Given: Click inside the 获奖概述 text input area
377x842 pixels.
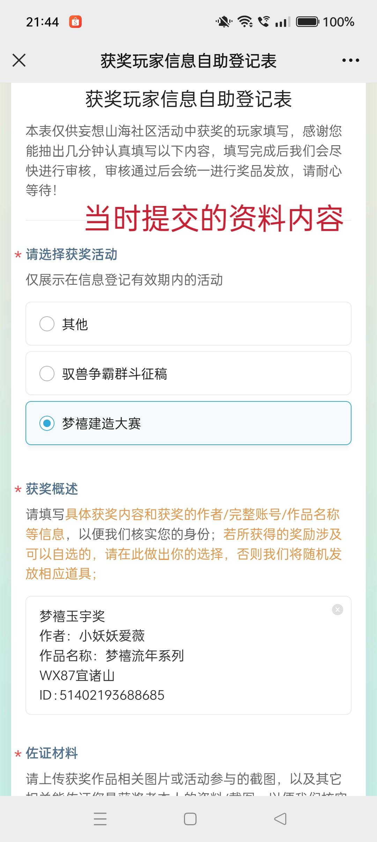Looking at the screenshot, I should click(x=188, y=655).
